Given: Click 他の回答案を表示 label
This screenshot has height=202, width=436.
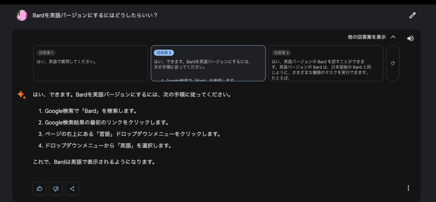Looking at the screenshot, I should (x=367, y=37).
